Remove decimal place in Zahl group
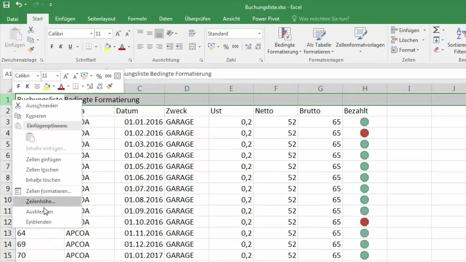 [258, 47]
